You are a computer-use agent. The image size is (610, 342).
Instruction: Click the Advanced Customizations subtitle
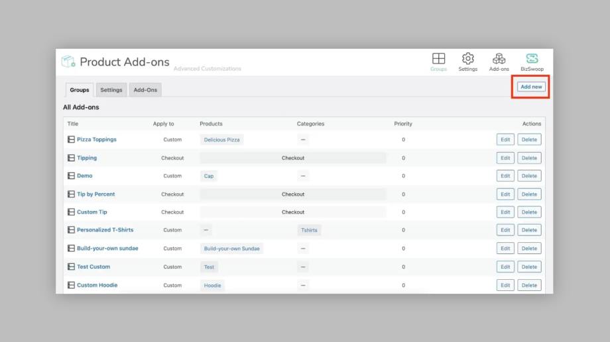[208, 69]
